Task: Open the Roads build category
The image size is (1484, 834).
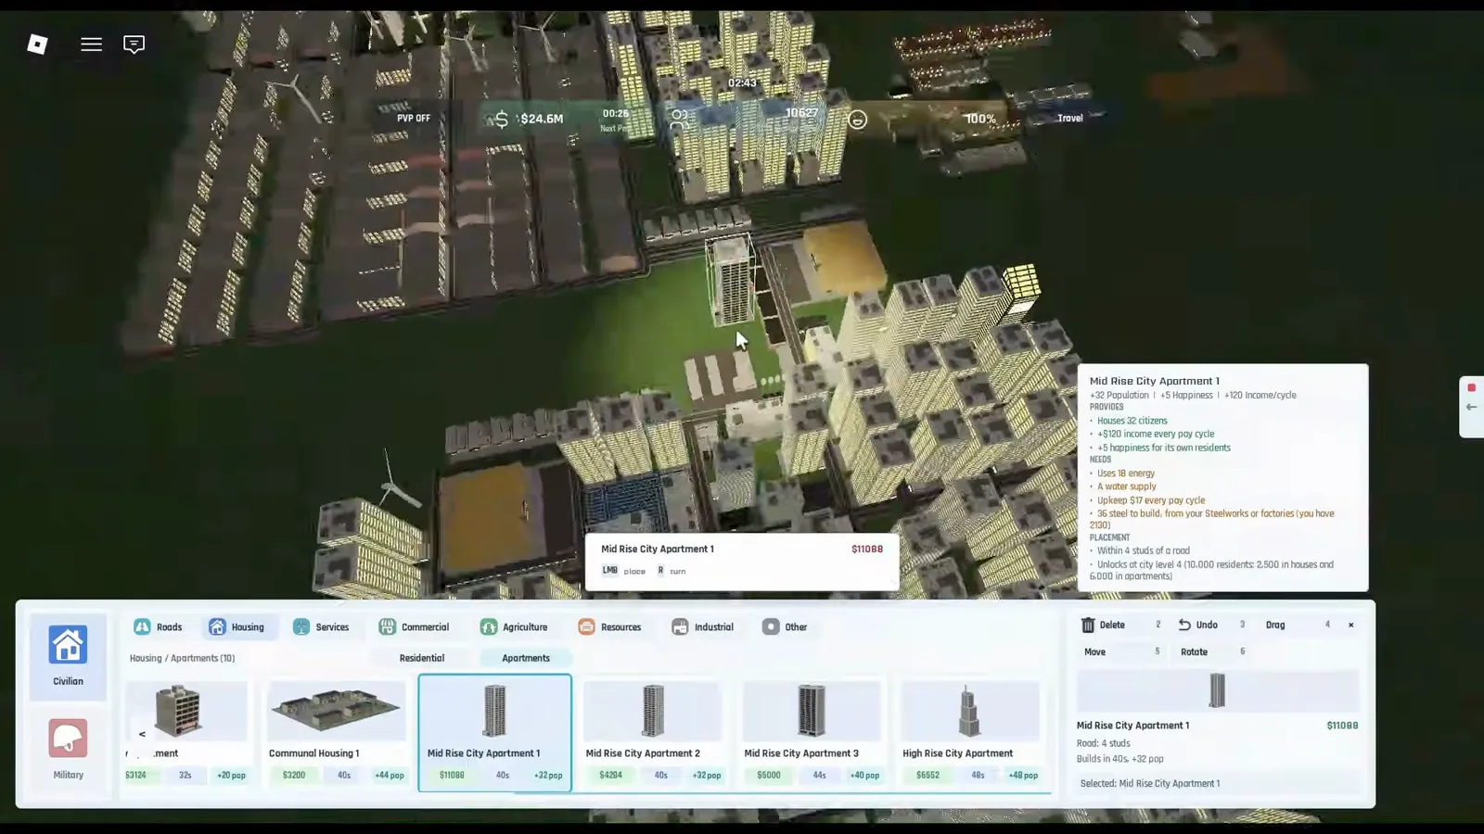Action: click(x=158, y=627)
